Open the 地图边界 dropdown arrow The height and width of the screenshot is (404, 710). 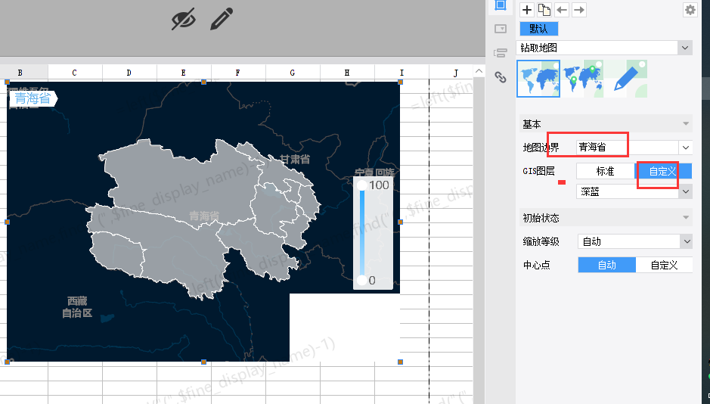click(x=686, y=148)
